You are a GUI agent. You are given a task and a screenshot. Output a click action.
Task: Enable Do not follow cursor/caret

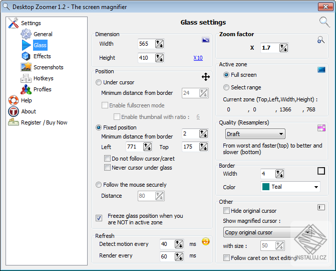pos(107,159)
